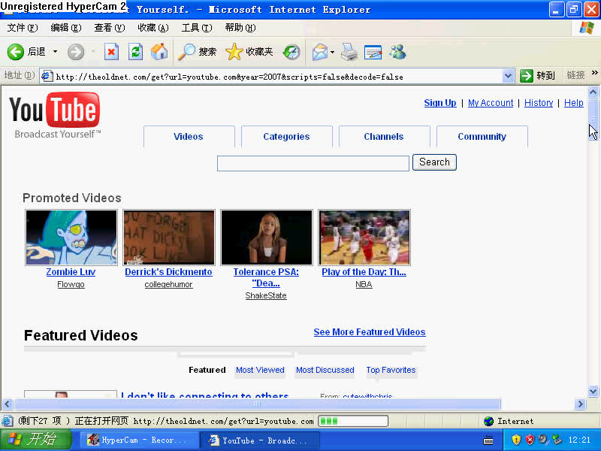601x451 pixels.
Task: Expand the toolbar overflow chevron
Action: [x=594, y=72]
